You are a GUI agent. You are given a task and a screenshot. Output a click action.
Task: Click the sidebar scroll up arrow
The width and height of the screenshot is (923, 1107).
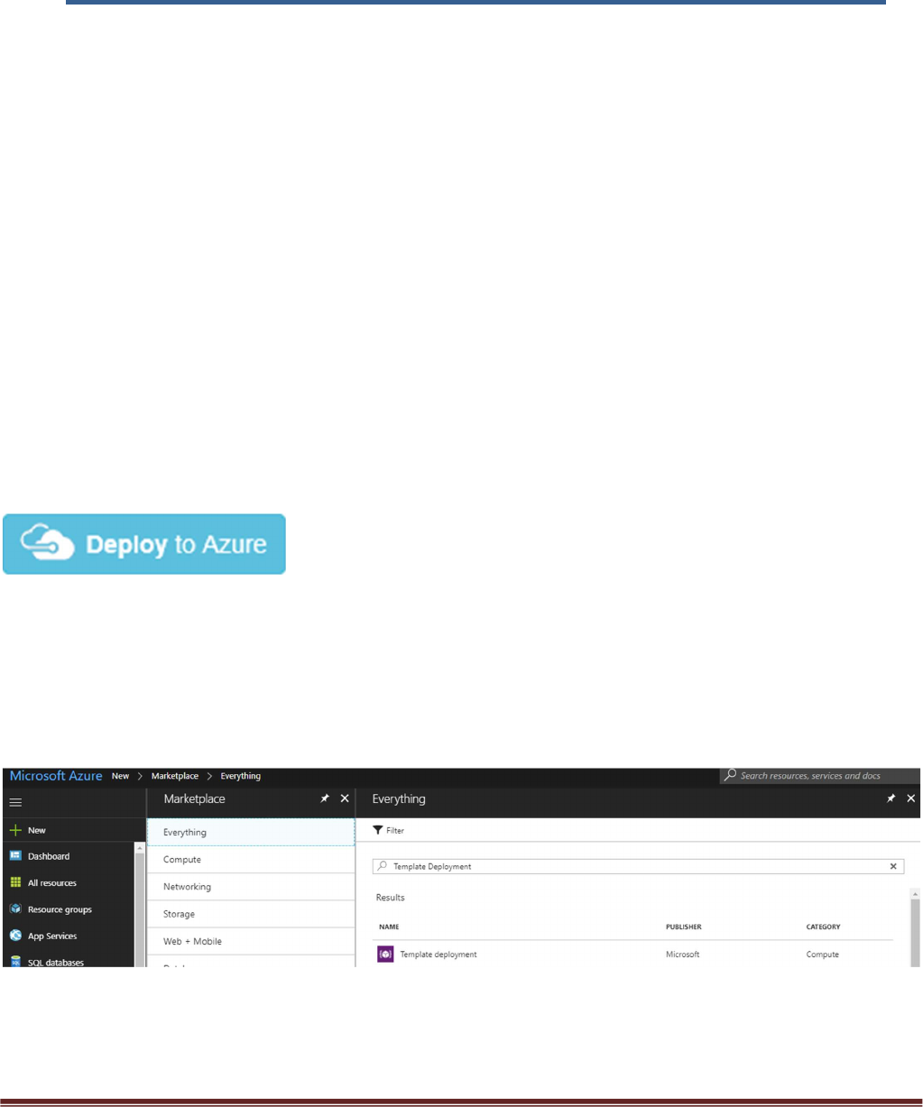click(140, 849)
